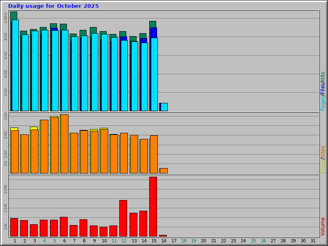Click the cyan Pages legend label
The width and height of the screenshot is (328, 246).
323,102
